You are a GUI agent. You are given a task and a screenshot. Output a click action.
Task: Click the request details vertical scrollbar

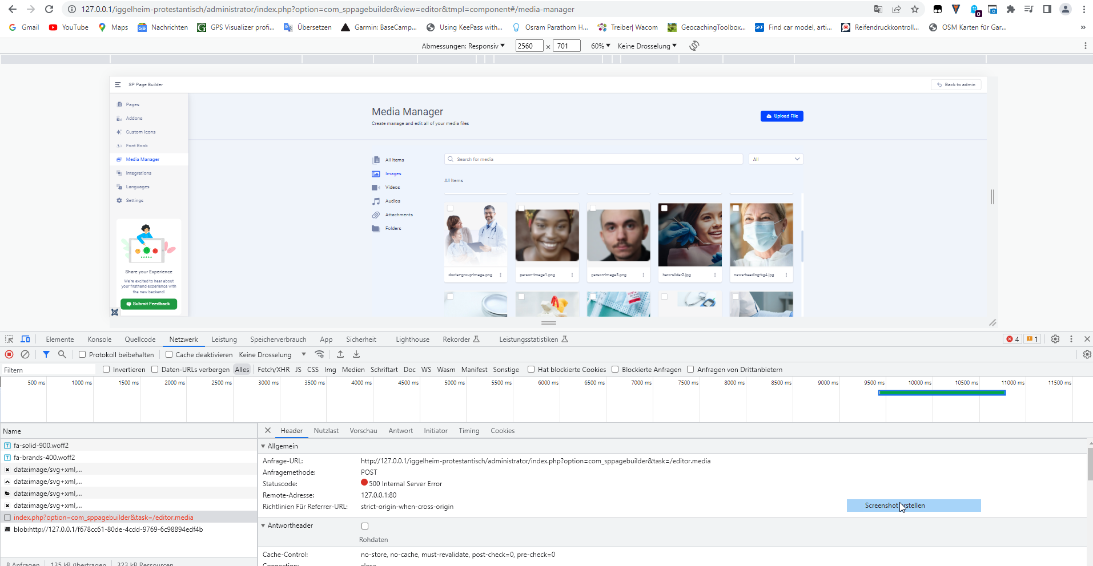point(1090,464)
